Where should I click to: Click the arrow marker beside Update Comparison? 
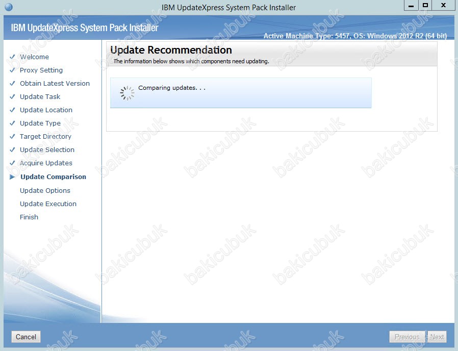12,177
